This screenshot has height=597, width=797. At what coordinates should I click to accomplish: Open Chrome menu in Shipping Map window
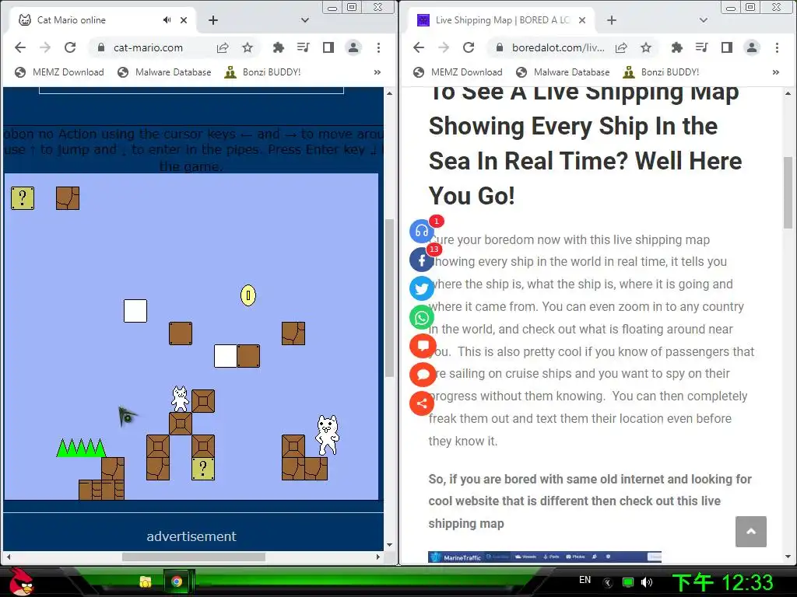click(778, 47)
